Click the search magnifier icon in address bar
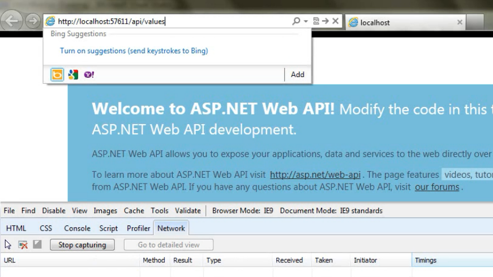The image size is (493, 277). (296, 21)
